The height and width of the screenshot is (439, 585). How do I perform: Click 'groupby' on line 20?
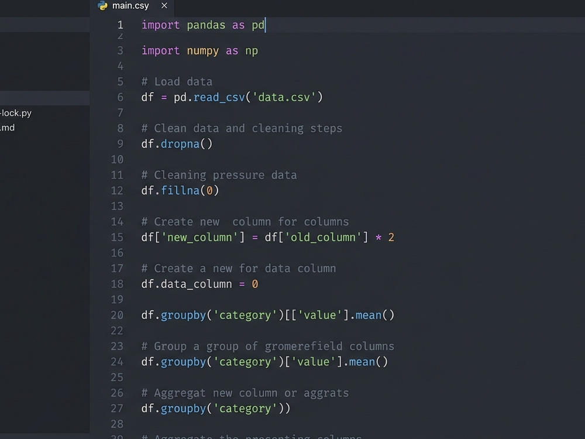point(183,315)
